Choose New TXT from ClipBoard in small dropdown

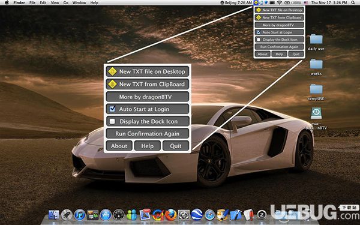[280, 17]
